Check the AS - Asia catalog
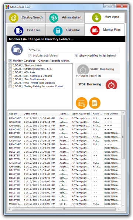Screen dimensions: 133x220 click(x=10, y=72)
